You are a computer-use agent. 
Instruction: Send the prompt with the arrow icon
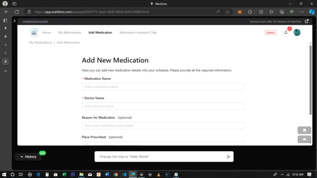pos(229,156)
